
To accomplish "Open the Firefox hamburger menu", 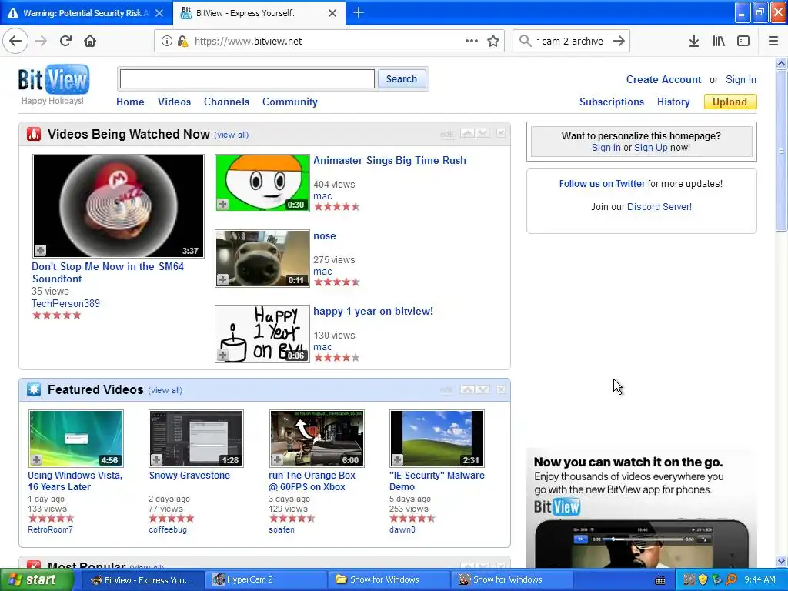I will point(773,42).
